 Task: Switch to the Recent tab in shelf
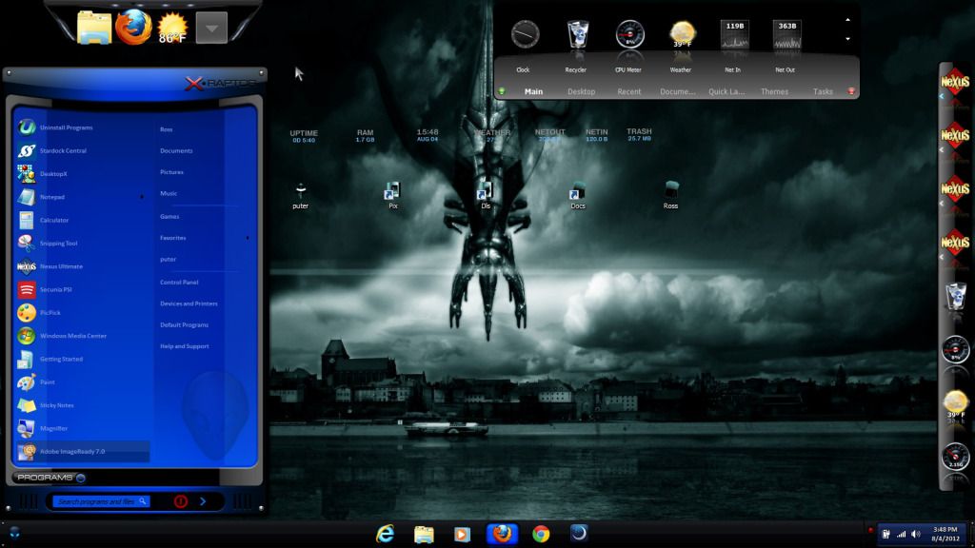[628, 91]
